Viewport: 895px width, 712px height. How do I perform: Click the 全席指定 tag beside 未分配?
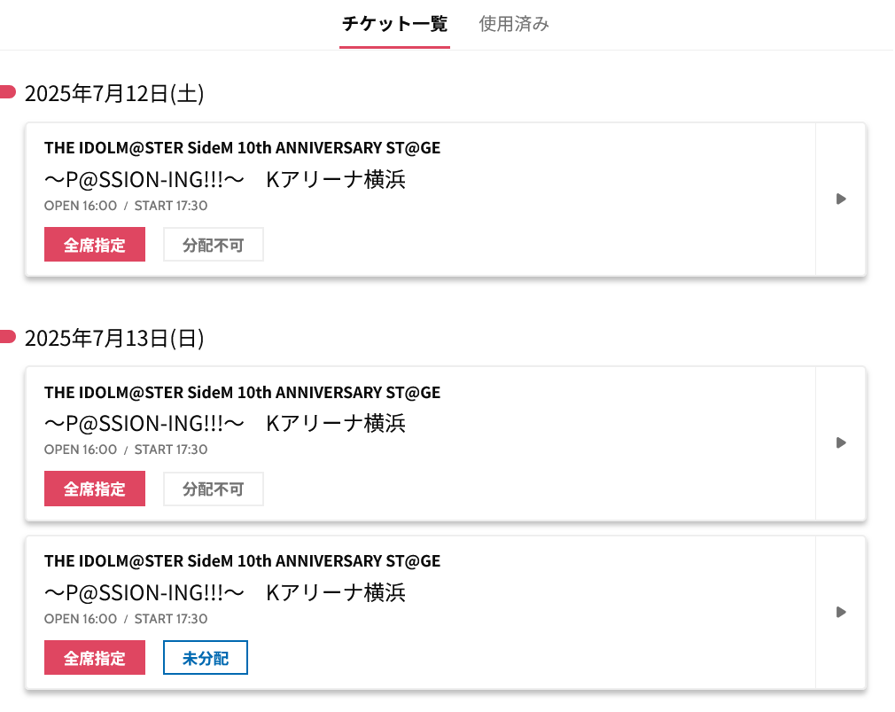(95, 658)
